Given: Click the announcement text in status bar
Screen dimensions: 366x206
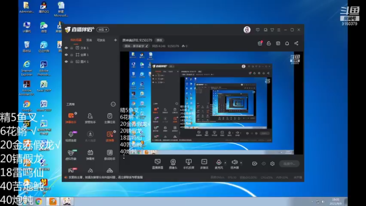Looking at the screenshot, I should [x=106, y=178].
